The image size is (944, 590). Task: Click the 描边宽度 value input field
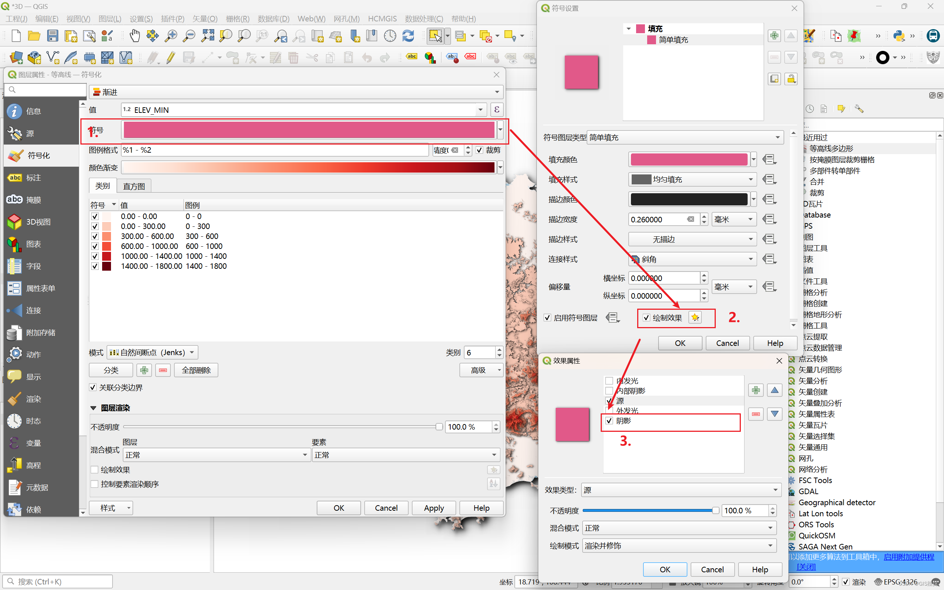[658, 219]
